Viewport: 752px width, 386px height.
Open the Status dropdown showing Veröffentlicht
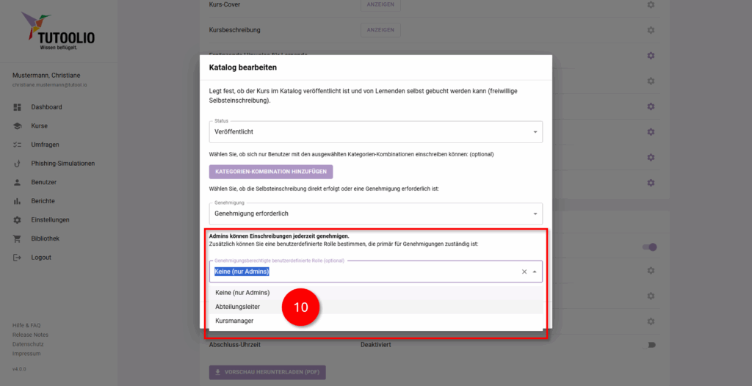tap(377, 132)
